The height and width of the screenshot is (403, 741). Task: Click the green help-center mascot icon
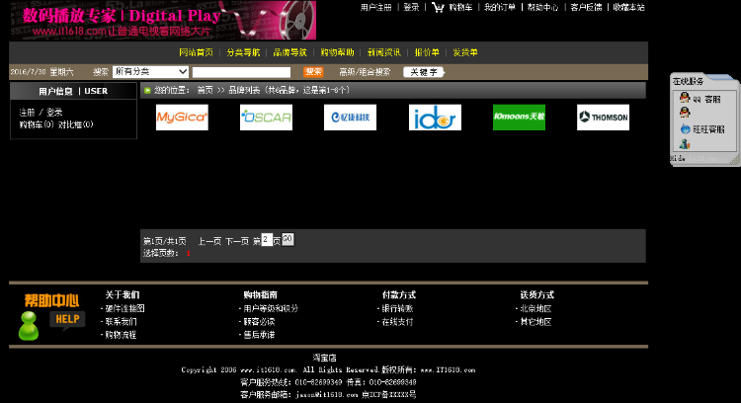[29, 326]
